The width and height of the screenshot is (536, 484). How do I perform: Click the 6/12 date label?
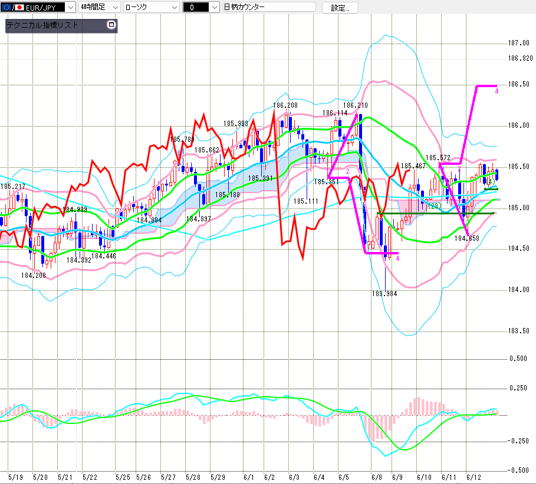coord(473,477)
